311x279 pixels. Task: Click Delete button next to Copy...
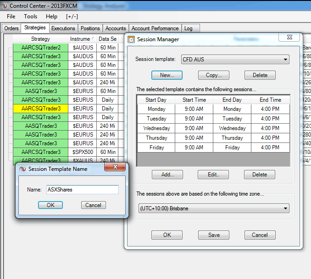click(x=260, y=75)
